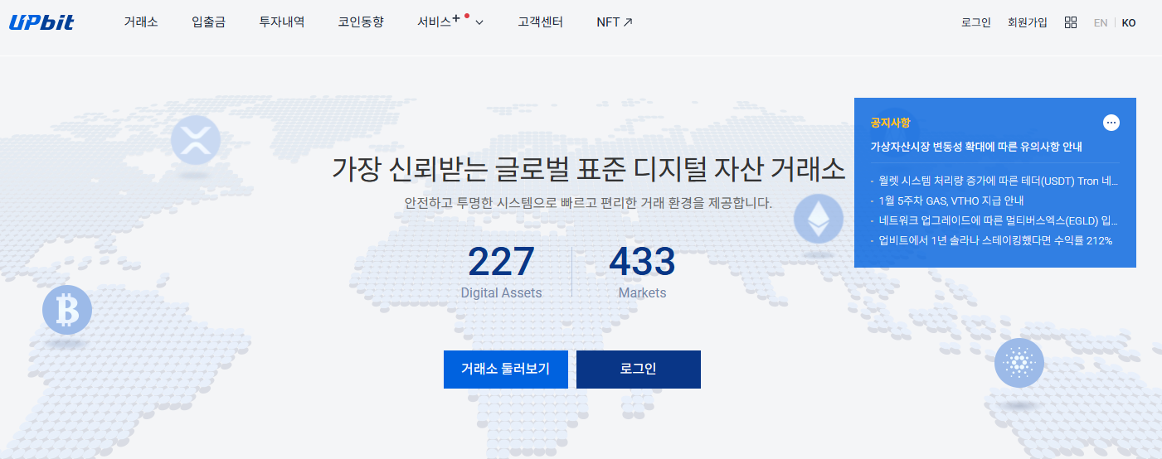Click the UPbit logo
The height and width of the screenshot is (459, 1162).
[x=41, y=22]
